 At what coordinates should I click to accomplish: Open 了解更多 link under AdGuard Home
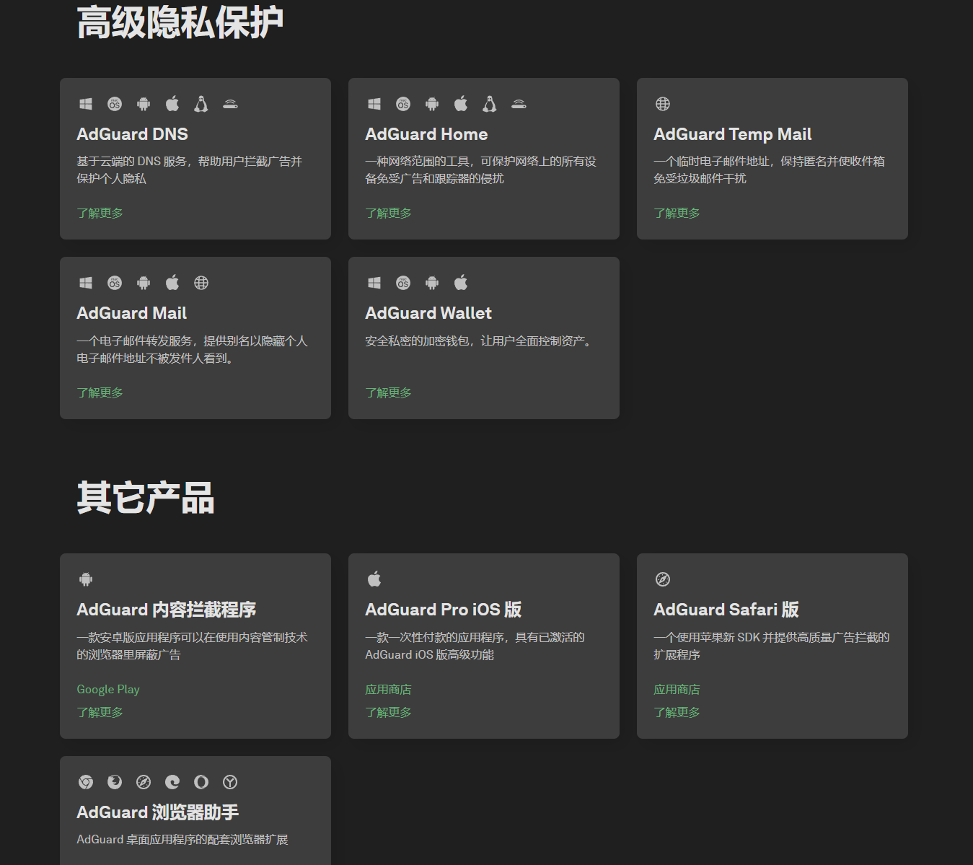tap(389, 213)
